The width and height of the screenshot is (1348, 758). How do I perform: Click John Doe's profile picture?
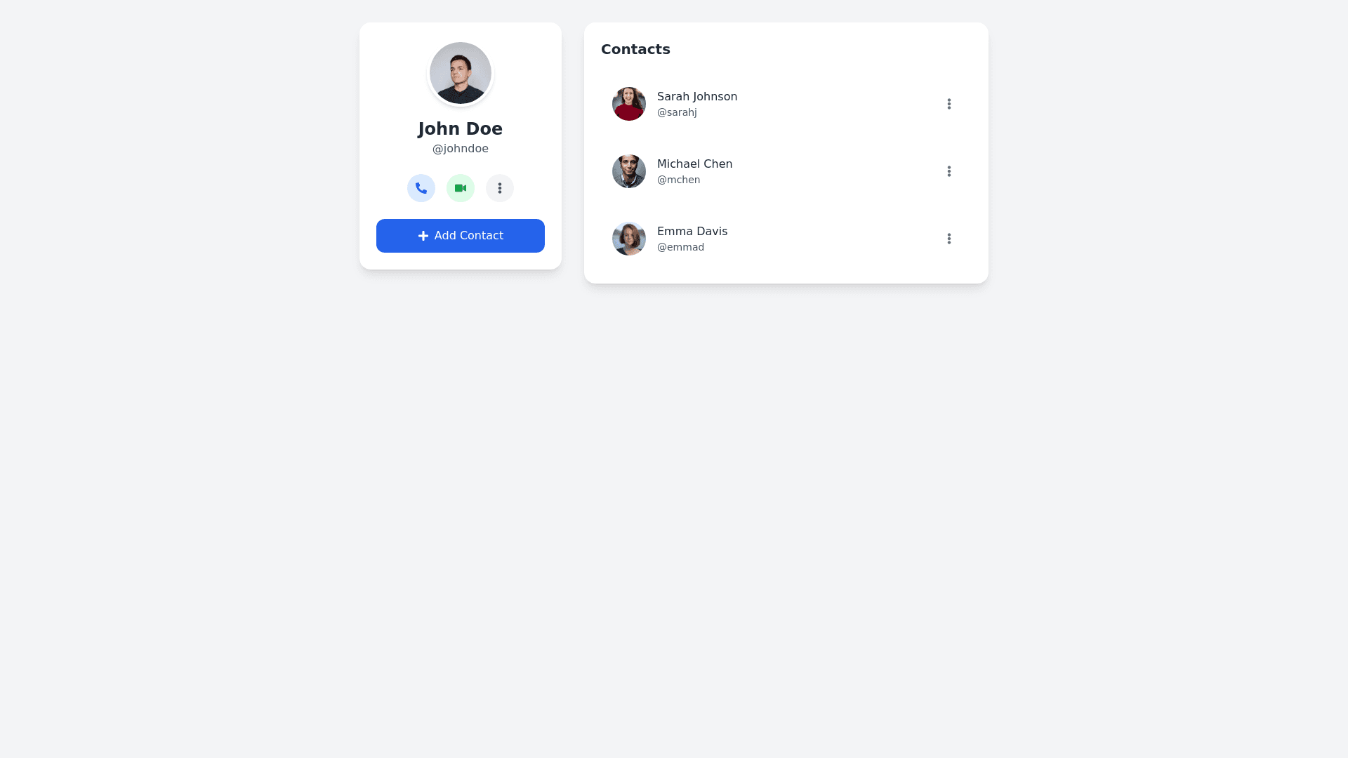pos(461,73)
